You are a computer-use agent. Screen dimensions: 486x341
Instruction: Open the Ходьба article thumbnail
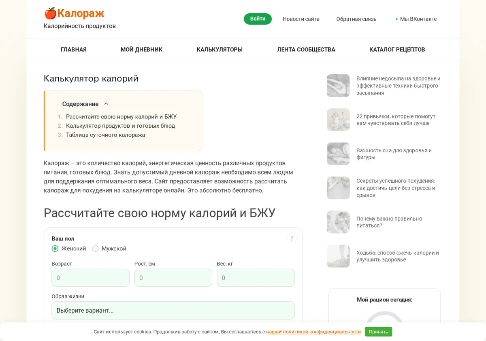338,256
